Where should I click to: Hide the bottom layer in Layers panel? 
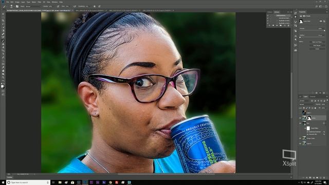click(300, 143)
